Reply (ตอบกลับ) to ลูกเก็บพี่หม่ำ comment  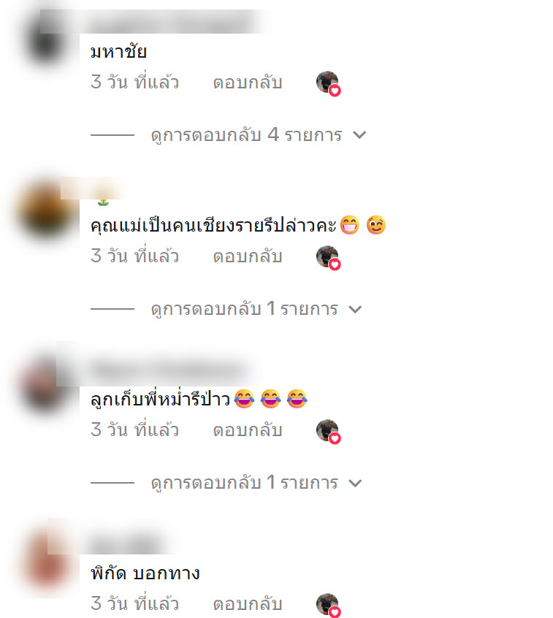pyautogui.click(x=248, y=430)
